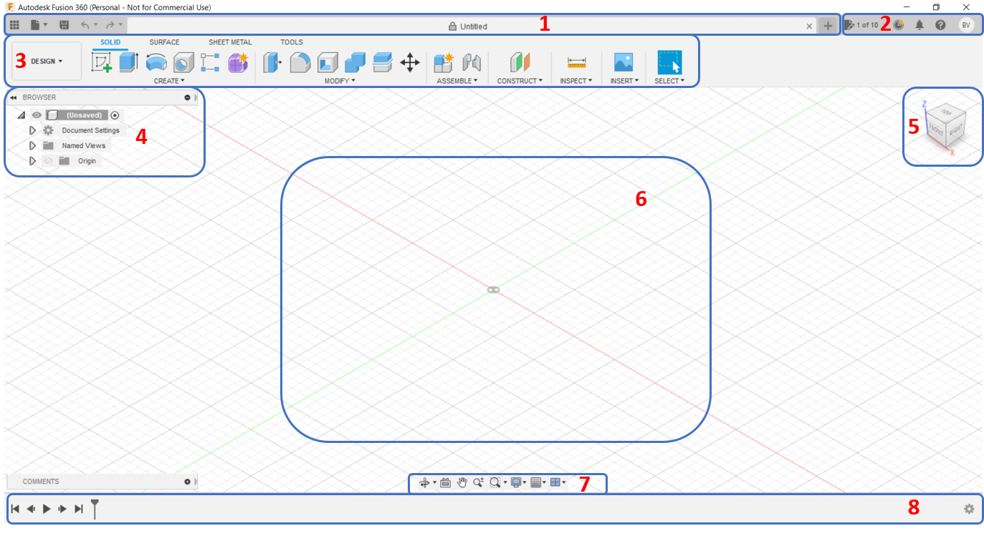Add a new design tab

point(828,26)
